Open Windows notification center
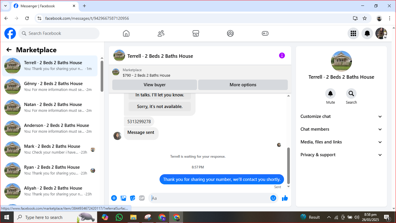 point(387,217)
